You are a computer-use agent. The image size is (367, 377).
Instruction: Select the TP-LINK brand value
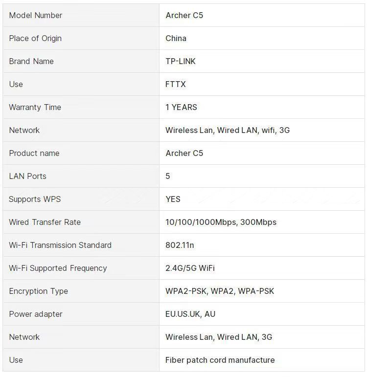coord(181,61)
